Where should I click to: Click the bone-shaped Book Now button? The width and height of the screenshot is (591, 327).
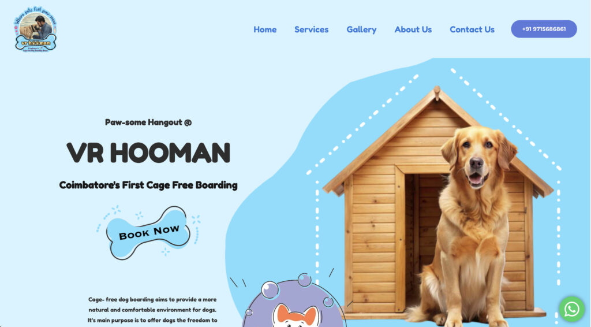[x=148, y=233]
